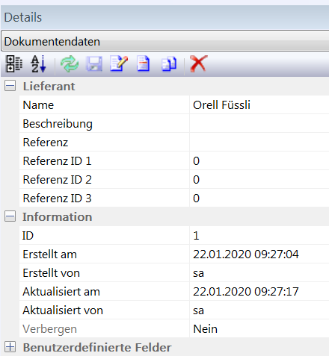Refresh data with green arrows icon
Screen dimensions: 329x356
click(x=70, y=63)
